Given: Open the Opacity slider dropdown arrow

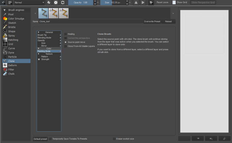Looking at the screenshot, I should pyautogui.click(x=98, y=3).
